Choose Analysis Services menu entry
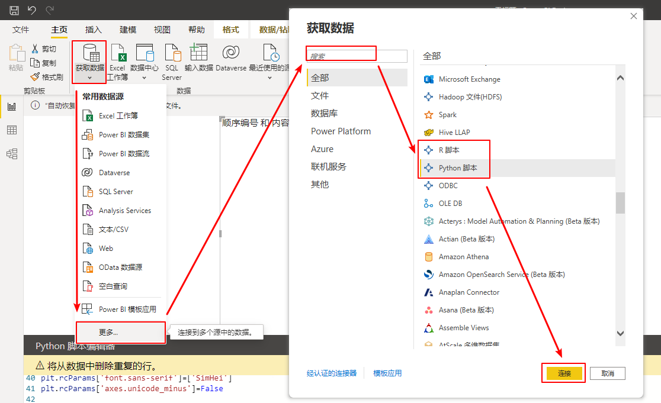The width and height of the screenshot is (661, 403). point(121,211)
